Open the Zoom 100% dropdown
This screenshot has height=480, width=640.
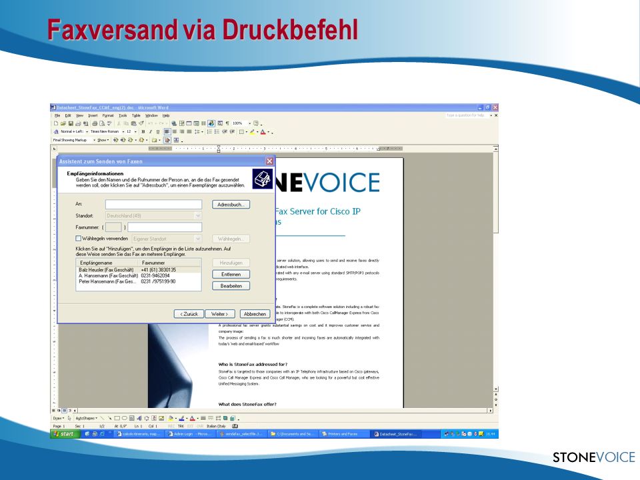click(x=250, y=123)
